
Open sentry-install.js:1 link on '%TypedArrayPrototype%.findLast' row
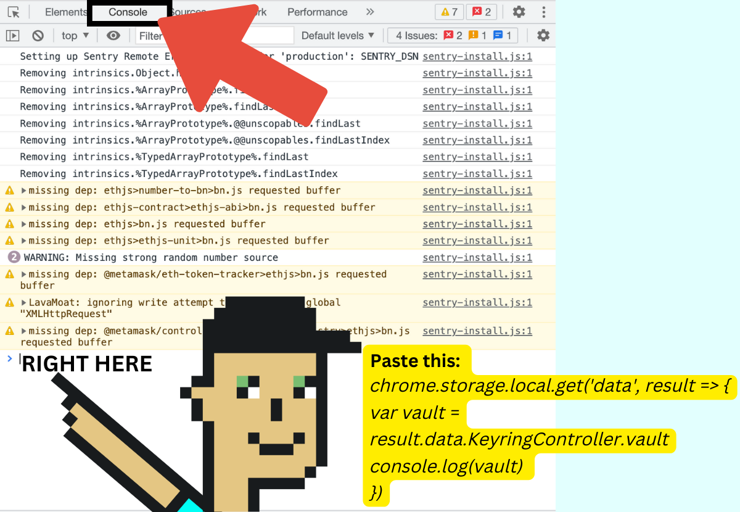[x=477, y=157]
